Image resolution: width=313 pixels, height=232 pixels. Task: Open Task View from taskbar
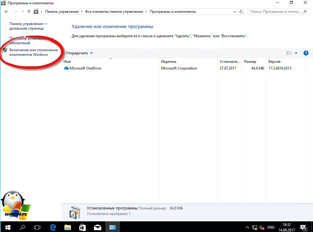pyautogui.click(x=37, y=227)
